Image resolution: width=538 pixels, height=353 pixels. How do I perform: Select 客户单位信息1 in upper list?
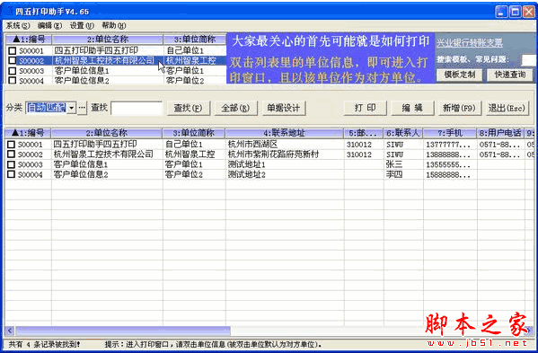82,71
